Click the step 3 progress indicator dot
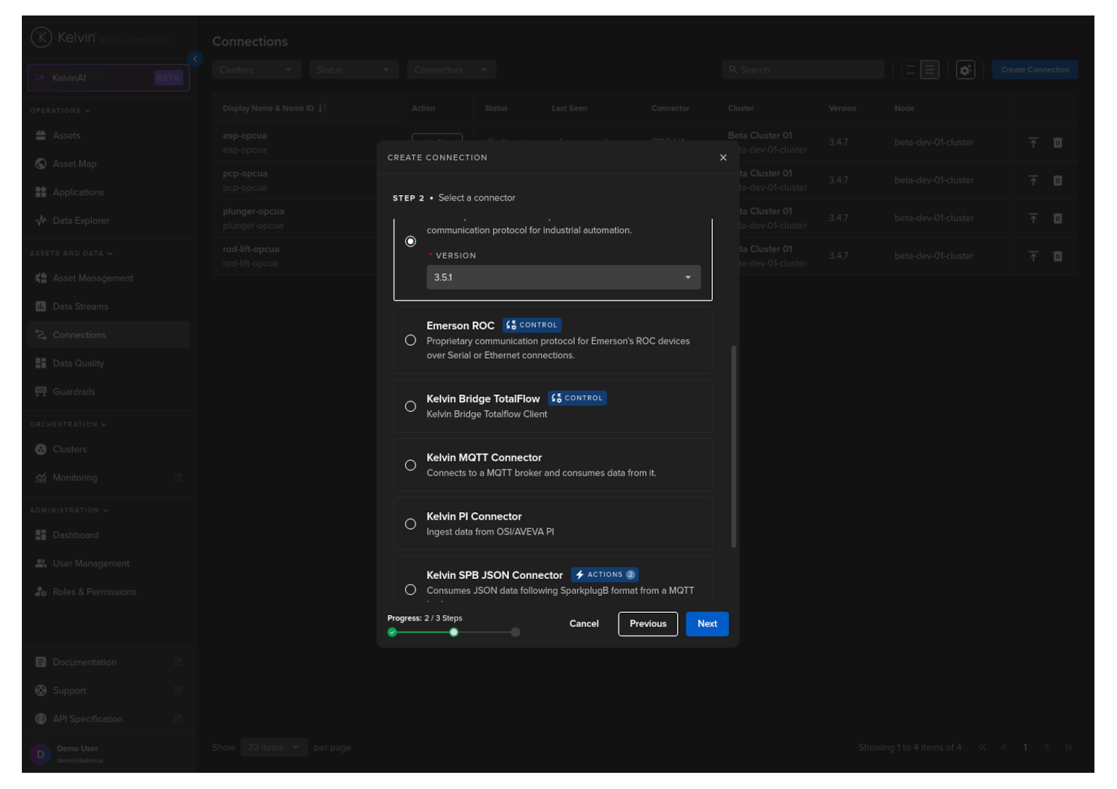The height and width of the screenshot is (789, 1117). pyautogui.click(x=515, y=633)
